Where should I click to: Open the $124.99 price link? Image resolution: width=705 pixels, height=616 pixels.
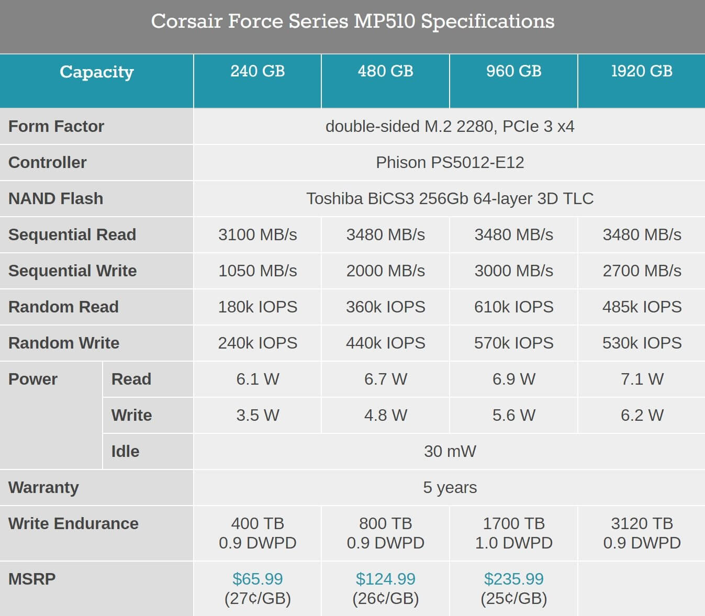click(x=385, y=579)
